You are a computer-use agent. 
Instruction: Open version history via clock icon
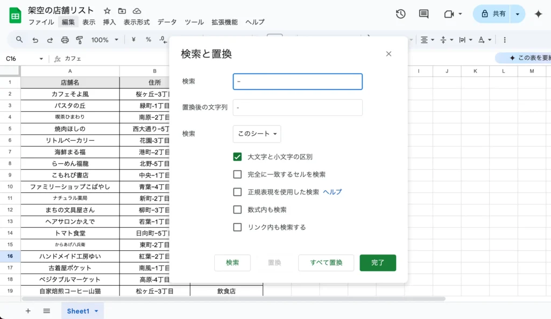click(x=400, y=15)
